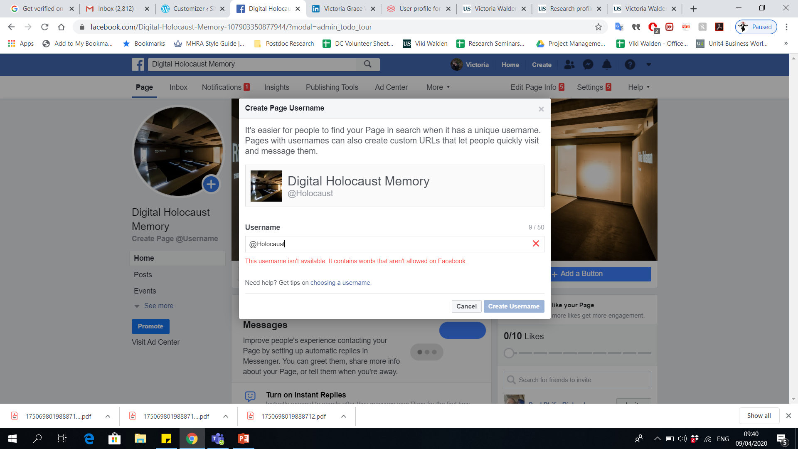
Task: Expand the Facebook account dropdown arrow
Action: [x=648, y=64]
